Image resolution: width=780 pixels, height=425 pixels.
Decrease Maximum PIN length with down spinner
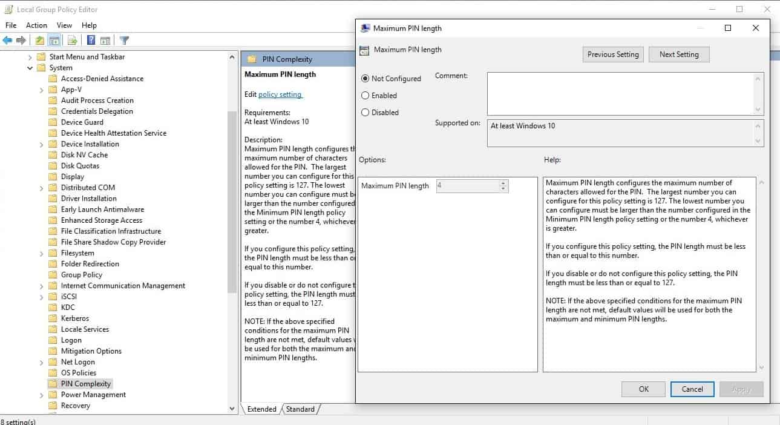[x=503, y=189]
